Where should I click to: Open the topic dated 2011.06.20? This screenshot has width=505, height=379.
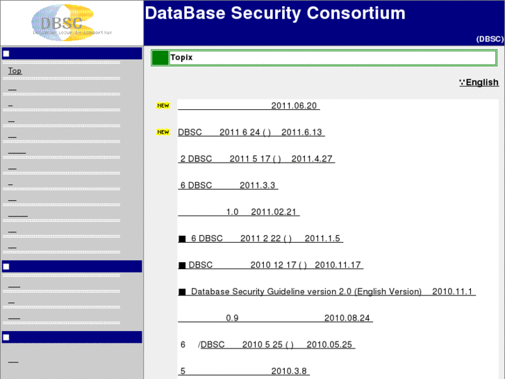(249, 106)
